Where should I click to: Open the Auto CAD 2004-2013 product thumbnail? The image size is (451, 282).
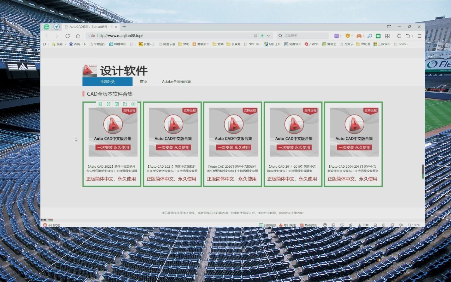click(x=354, y=132)
